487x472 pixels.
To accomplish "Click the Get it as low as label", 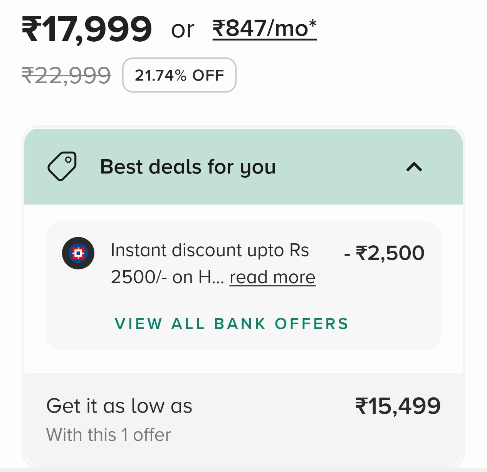I will (119, 406).
